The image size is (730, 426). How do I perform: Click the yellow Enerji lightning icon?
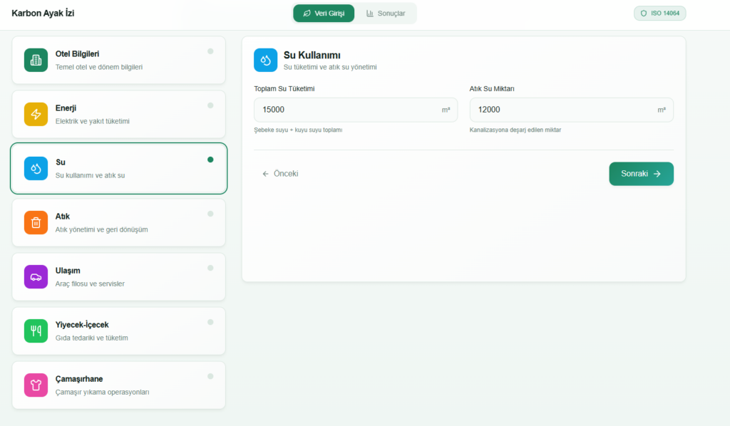[x=36, y=114]
